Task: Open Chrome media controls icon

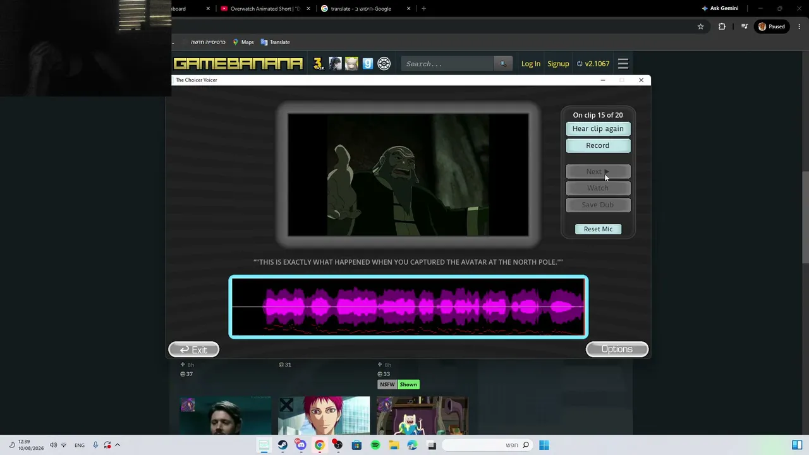Action: coord(745,27)
